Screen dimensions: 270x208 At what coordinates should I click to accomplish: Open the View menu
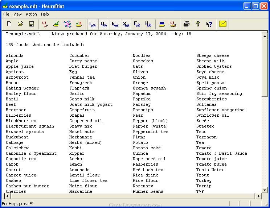tap(17, 14)
